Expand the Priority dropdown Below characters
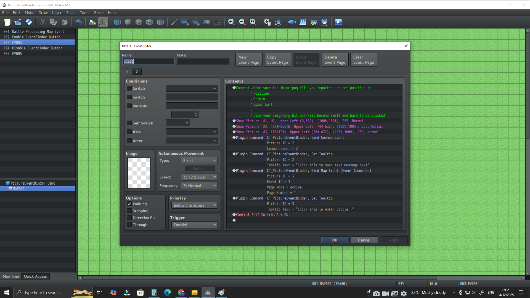 click(x=194, y=205)
